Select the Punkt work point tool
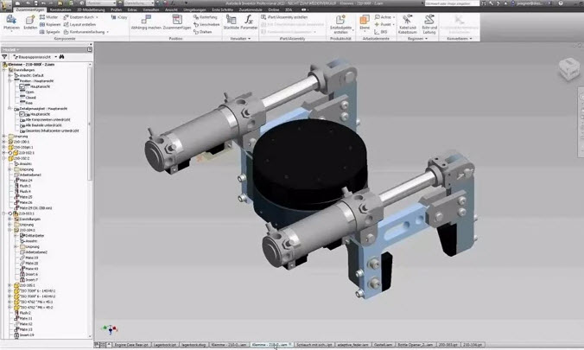 click(383, 24)
